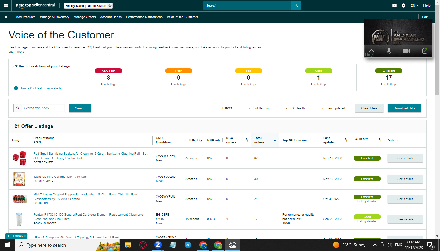This screenshot has height=251, width=440.
Task: Click the Search title, ASIN field
Action: (43, 108)
